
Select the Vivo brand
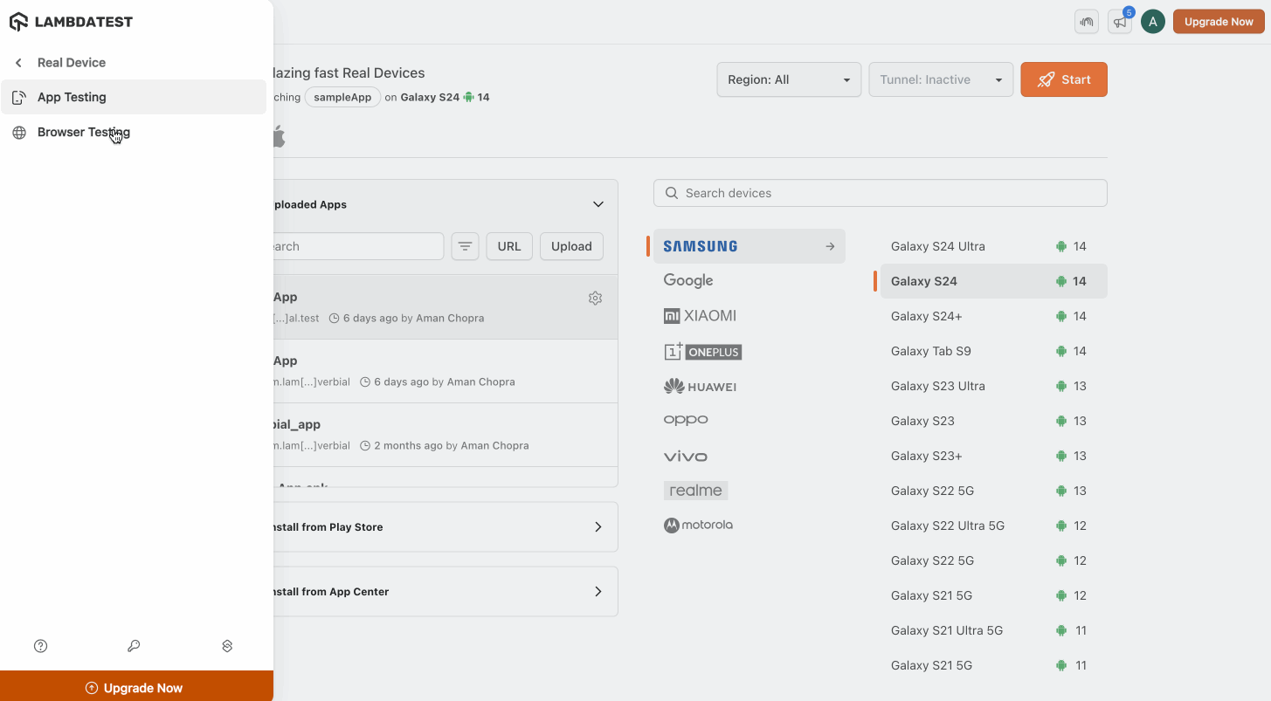(685, 456)
